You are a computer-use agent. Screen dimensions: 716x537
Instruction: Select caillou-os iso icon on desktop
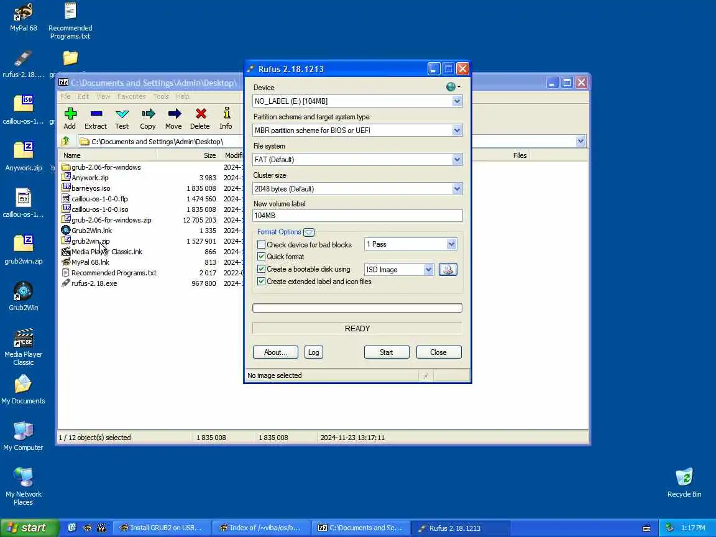click(23, 109)
